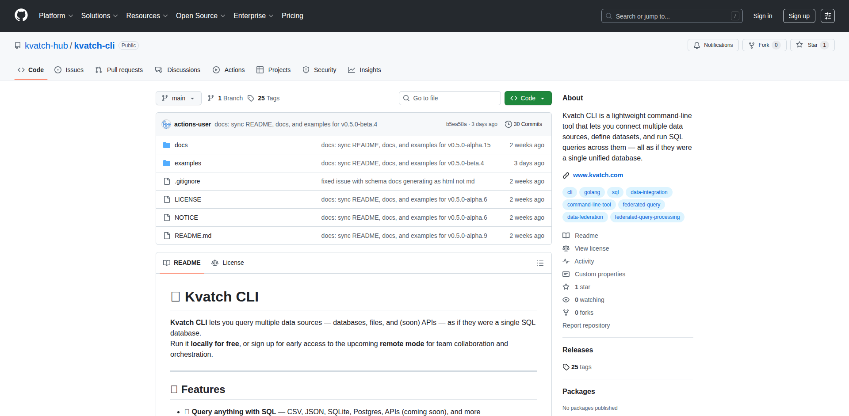Click the federated-query-processing topic tag

click(647, 217)
